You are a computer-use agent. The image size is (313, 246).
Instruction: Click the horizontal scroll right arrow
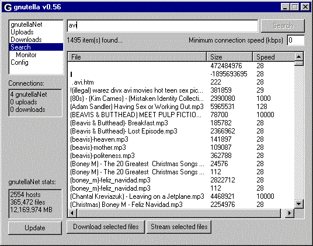tap(290, 213)
